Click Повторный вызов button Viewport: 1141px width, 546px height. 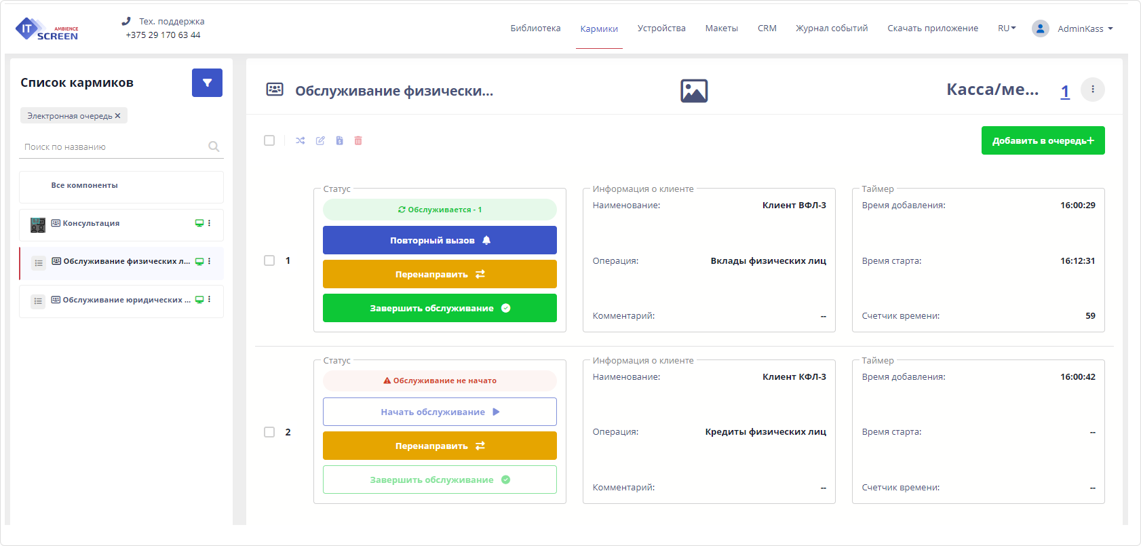coord(440,240)
